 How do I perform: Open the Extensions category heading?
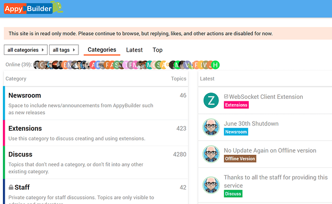[x=25, y=128]
